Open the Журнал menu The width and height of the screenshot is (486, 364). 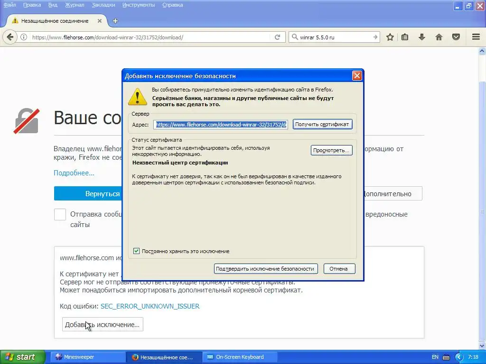click(x=75, y=5)
